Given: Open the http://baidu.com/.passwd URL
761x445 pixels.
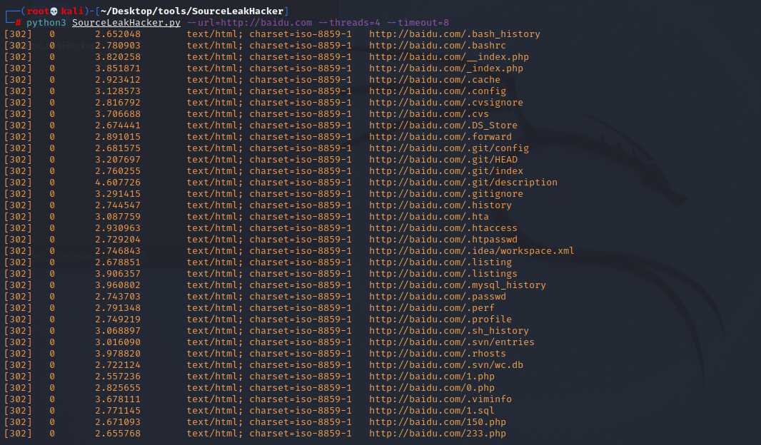Looking at the screenshot, I should click(x=438, y=296).
